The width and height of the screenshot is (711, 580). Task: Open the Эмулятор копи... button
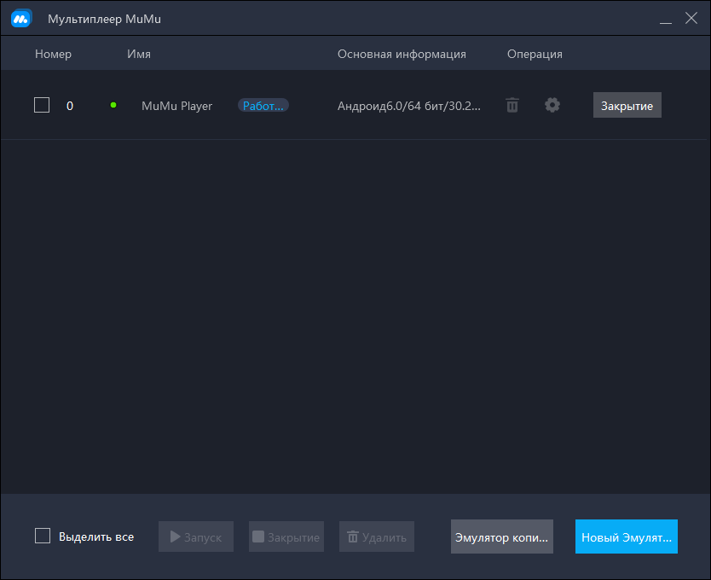[x=502, y=536]
